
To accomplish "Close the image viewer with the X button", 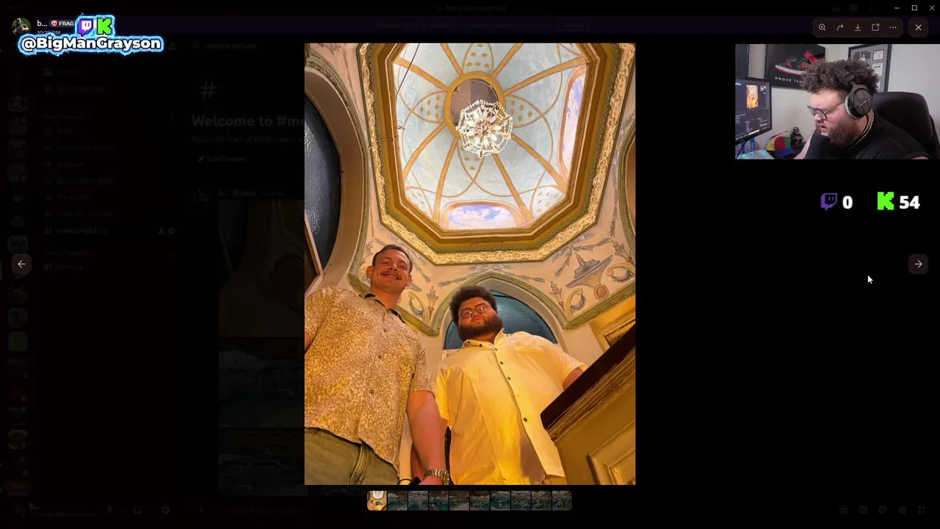I will click(x=918, y=27).
